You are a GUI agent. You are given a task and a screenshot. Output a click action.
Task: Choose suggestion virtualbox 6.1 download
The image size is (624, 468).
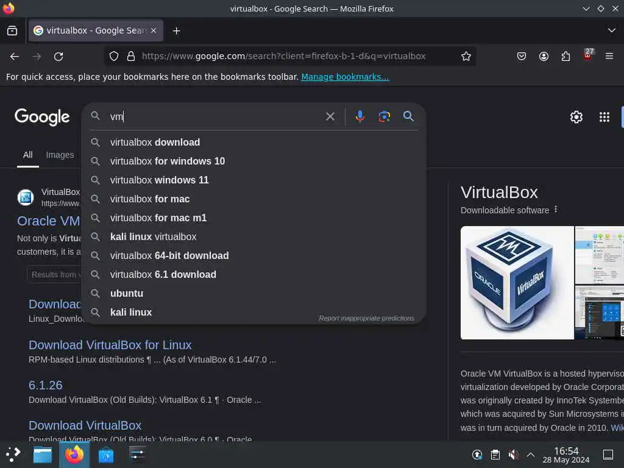tap(254, 275)
